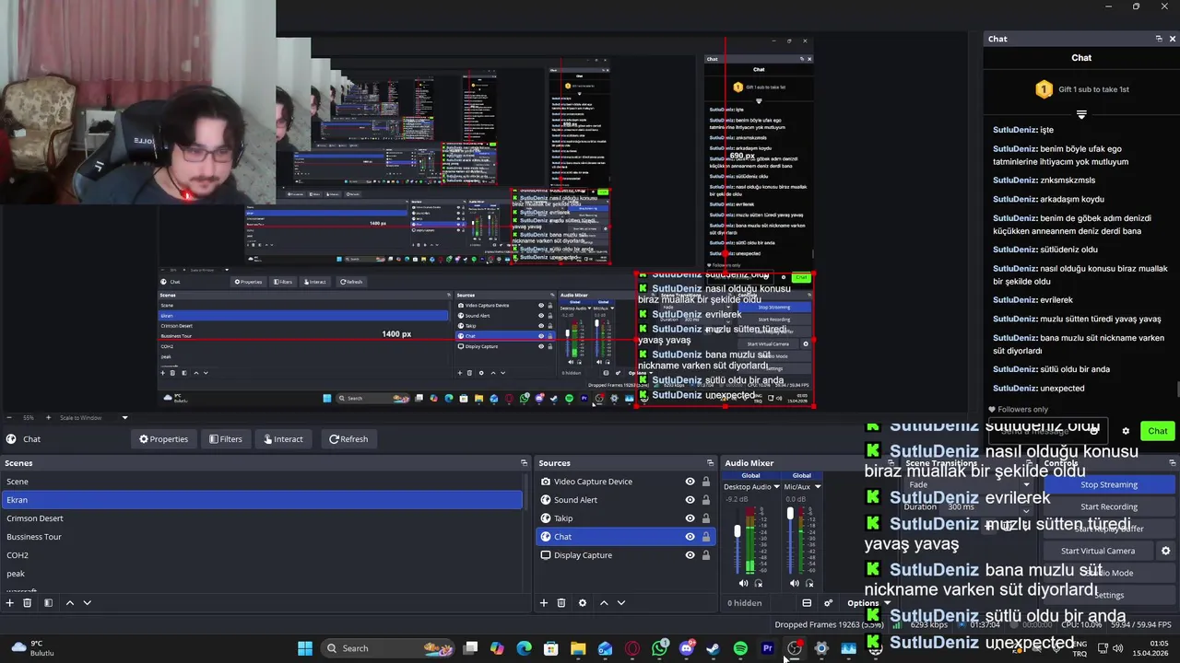Toggle Mic/Aux monitoring icon
This screenshot has width=1180, height=663.
pyautogui.click(x=809, y=583)
